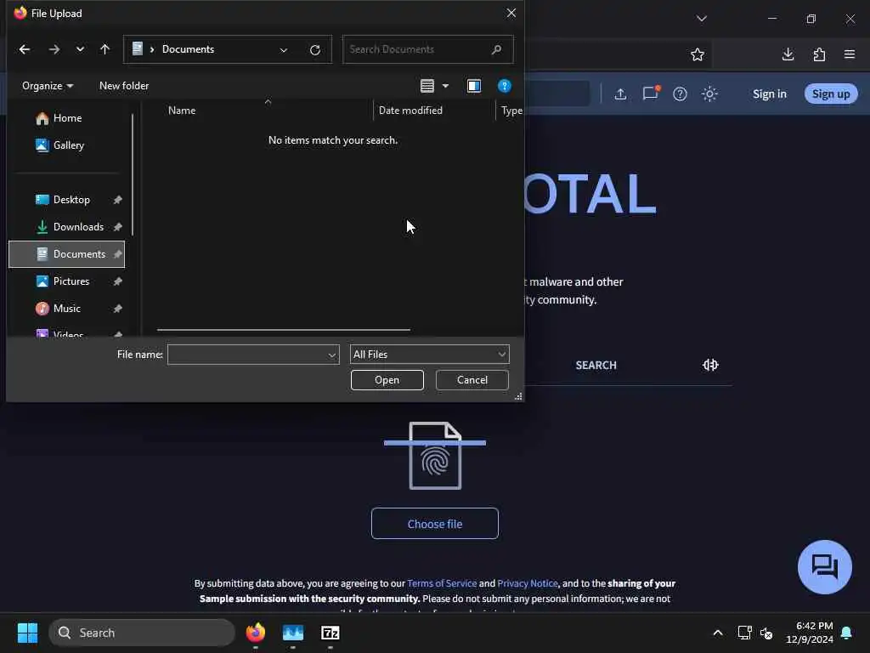Expand the Documents address bar dropdown

tap(284, 50)
